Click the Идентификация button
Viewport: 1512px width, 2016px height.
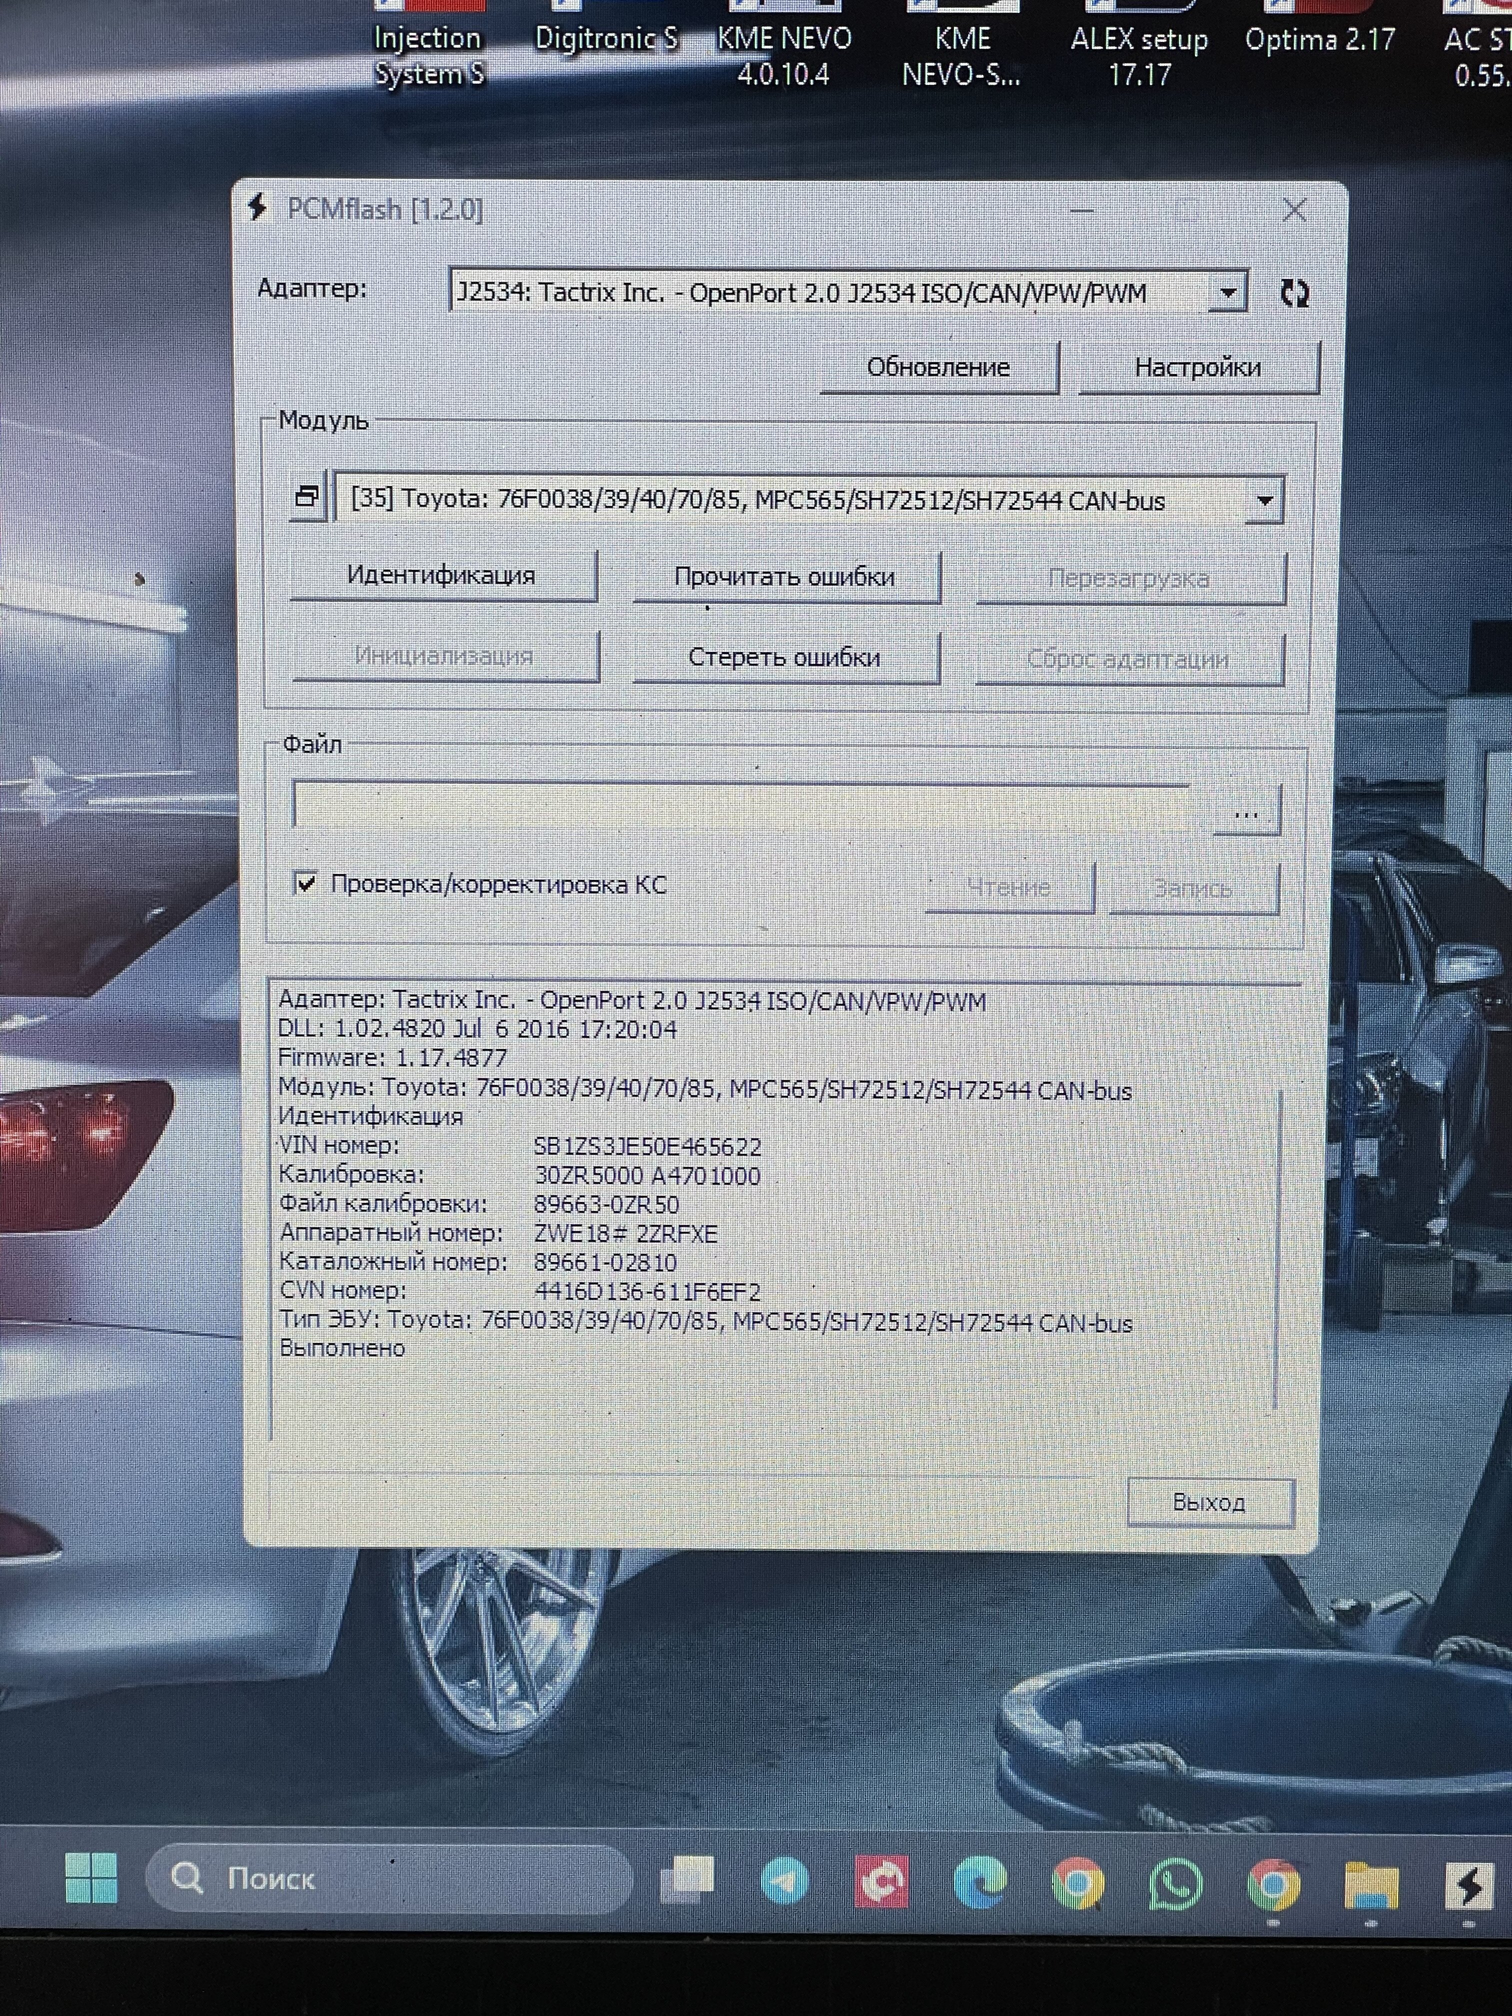click(442, 575)
